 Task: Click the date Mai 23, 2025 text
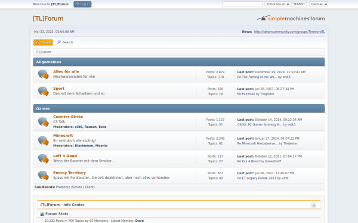tap(54, 32)
